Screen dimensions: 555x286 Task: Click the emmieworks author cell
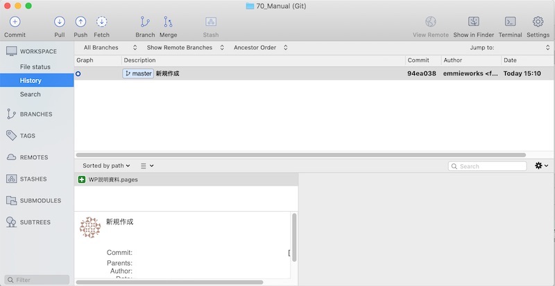pos(470,73)
